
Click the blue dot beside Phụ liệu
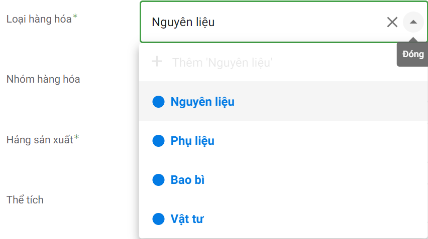[158, 141]
